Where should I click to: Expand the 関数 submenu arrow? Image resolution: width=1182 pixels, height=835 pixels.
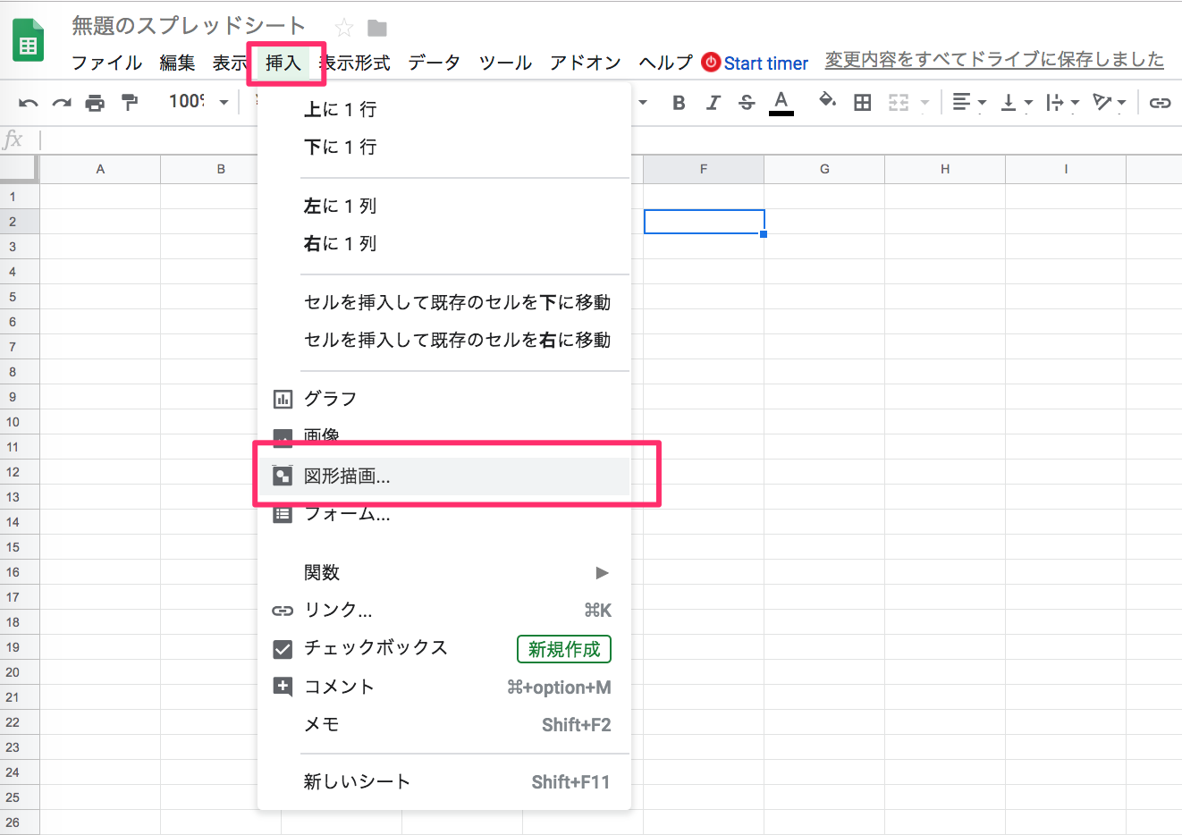602,572
